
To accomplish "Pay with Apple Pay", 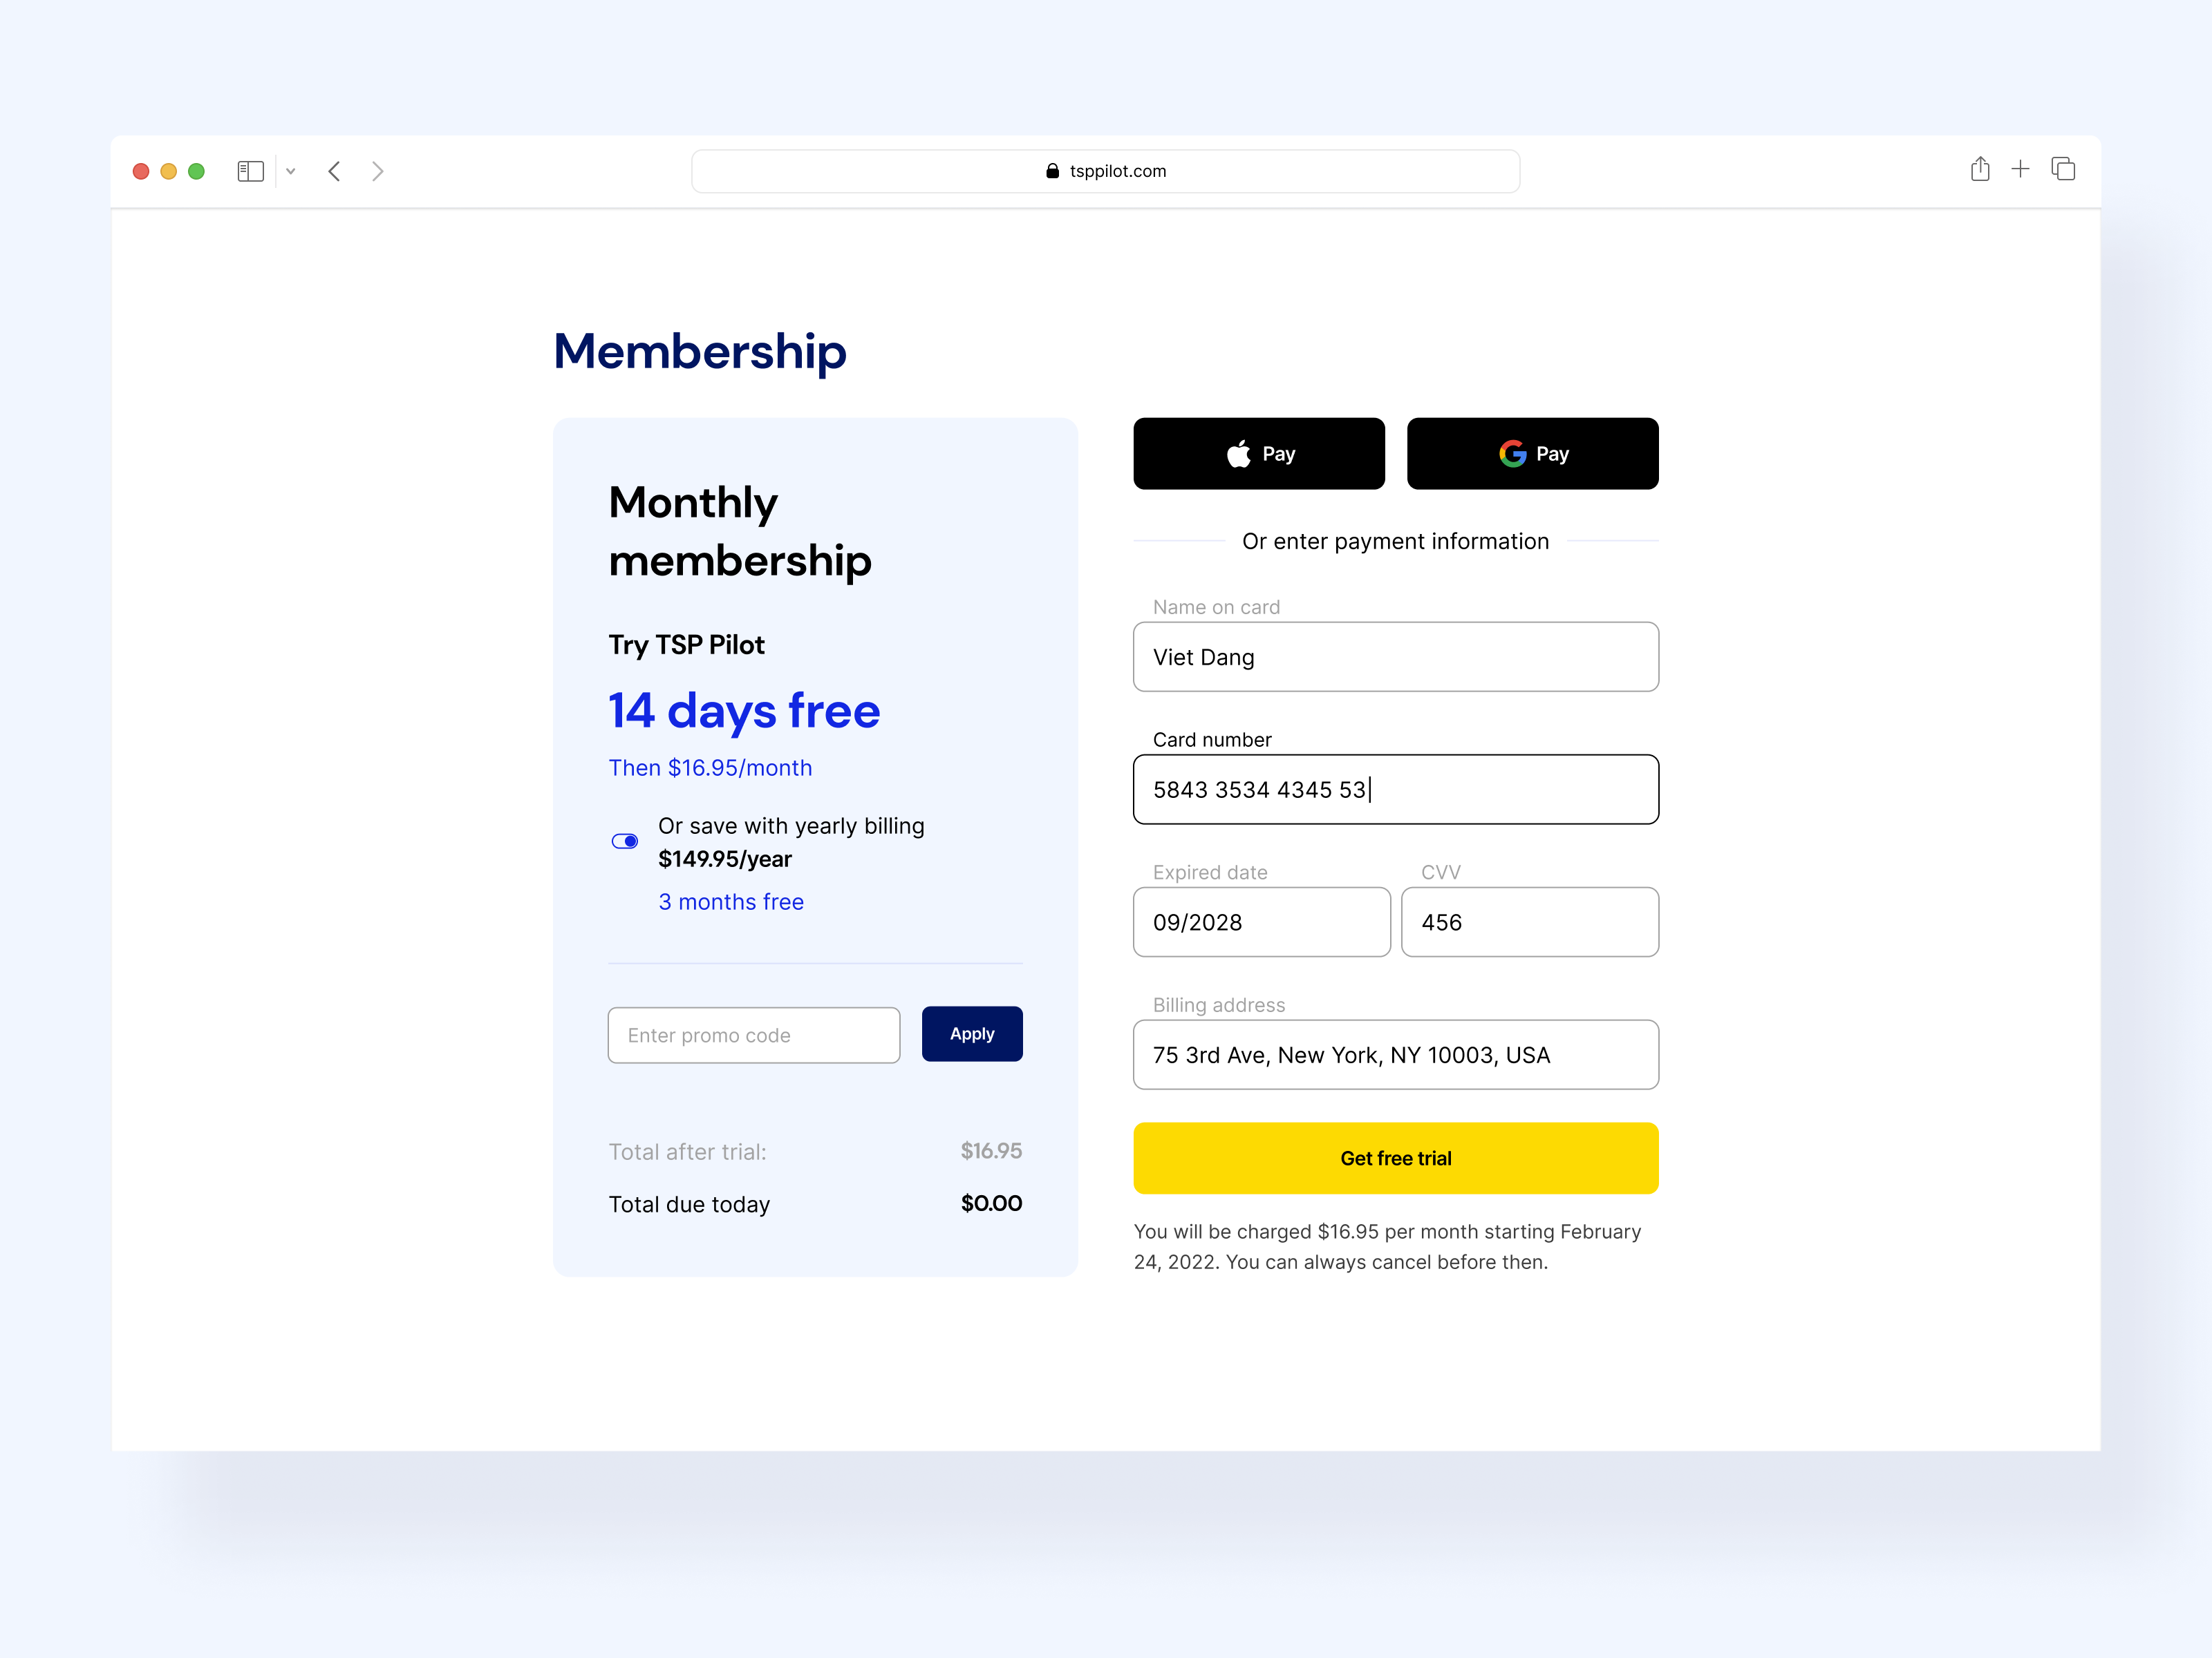I will [1258, 452].
